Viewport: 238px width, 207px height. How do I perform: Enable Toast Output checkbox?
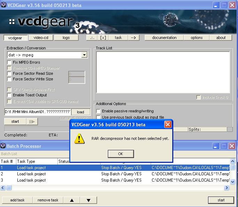point(9,95)
